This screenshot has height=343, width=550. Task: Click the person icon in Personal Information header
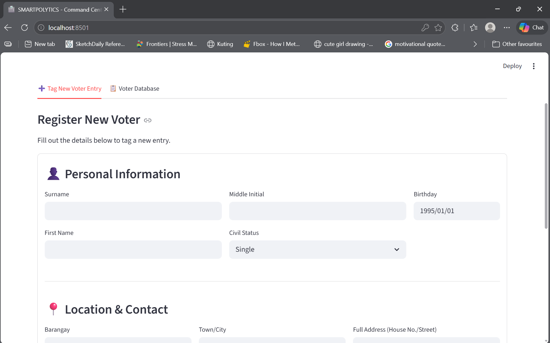[53, 174]
